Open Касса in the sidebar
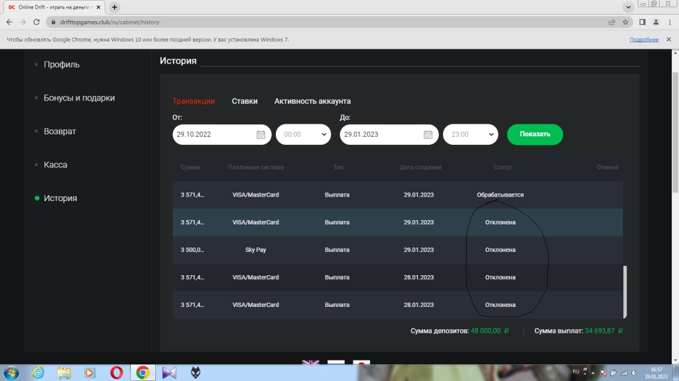This screenshot has height=381, width=679. (56, 165)
